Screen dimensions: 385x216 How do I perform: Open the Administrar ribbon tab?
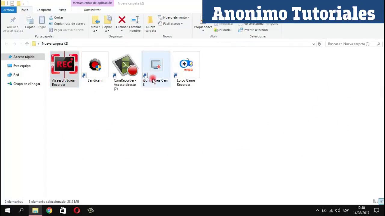(92, 10)
